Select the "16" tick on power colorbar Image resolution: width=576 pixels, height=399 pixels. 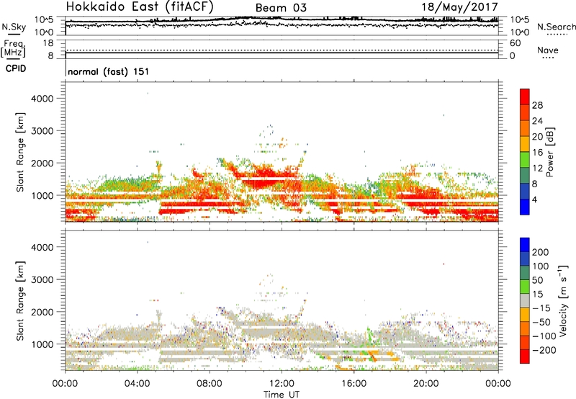click(x=537, y=153)
